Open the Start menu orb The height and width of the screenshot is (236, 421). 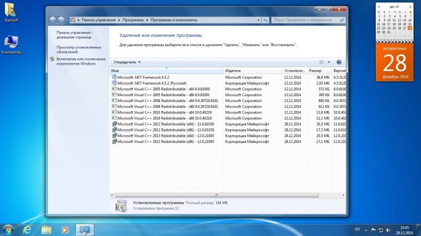coord(8,230)
